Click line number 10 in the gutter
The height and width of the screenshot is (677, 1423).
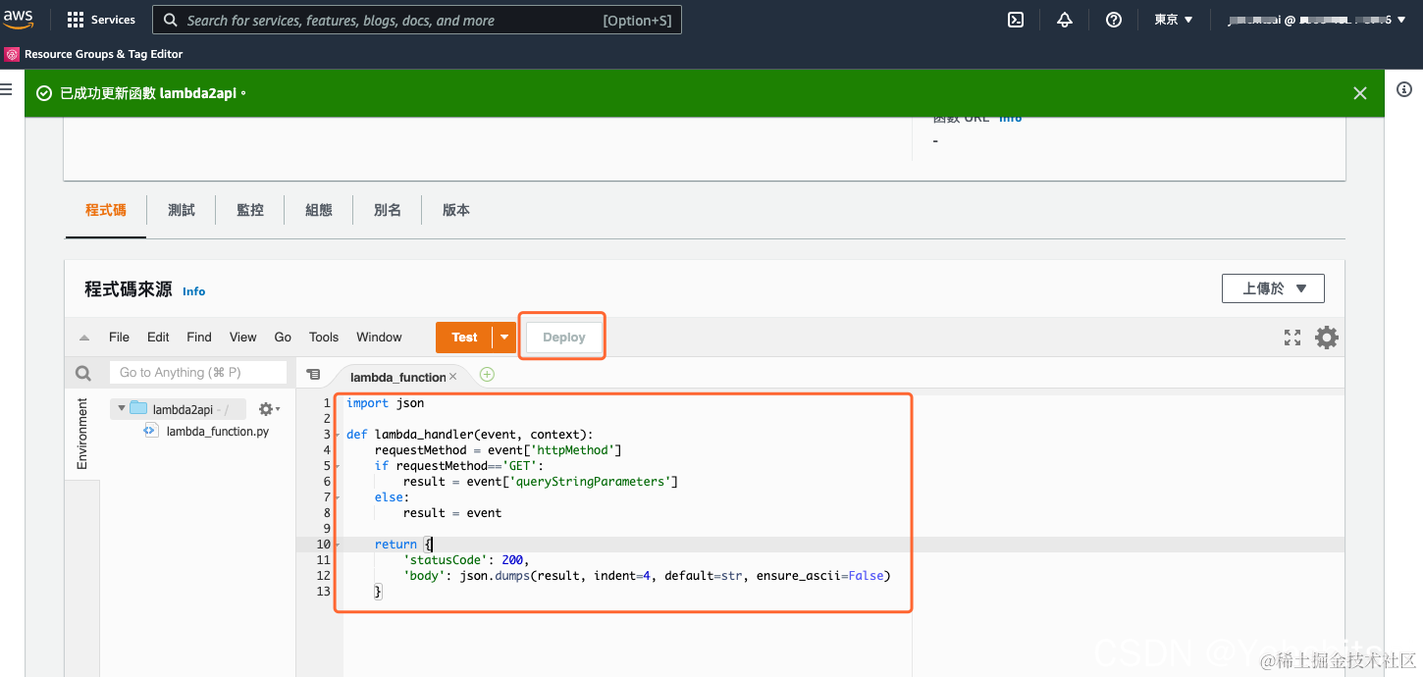pos(324,545)
